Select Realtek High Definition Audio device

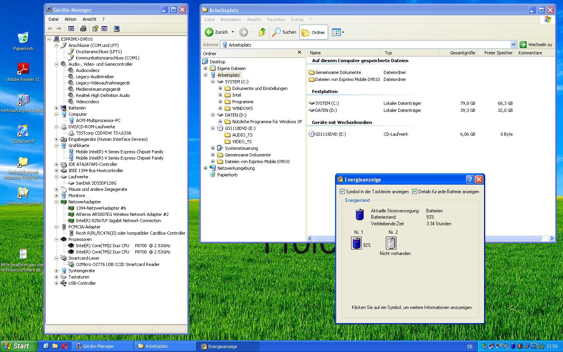pyautogui.click(x=103, y=95)
